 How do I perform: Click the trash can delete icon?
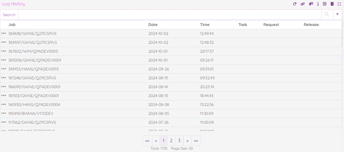point(332,4)
